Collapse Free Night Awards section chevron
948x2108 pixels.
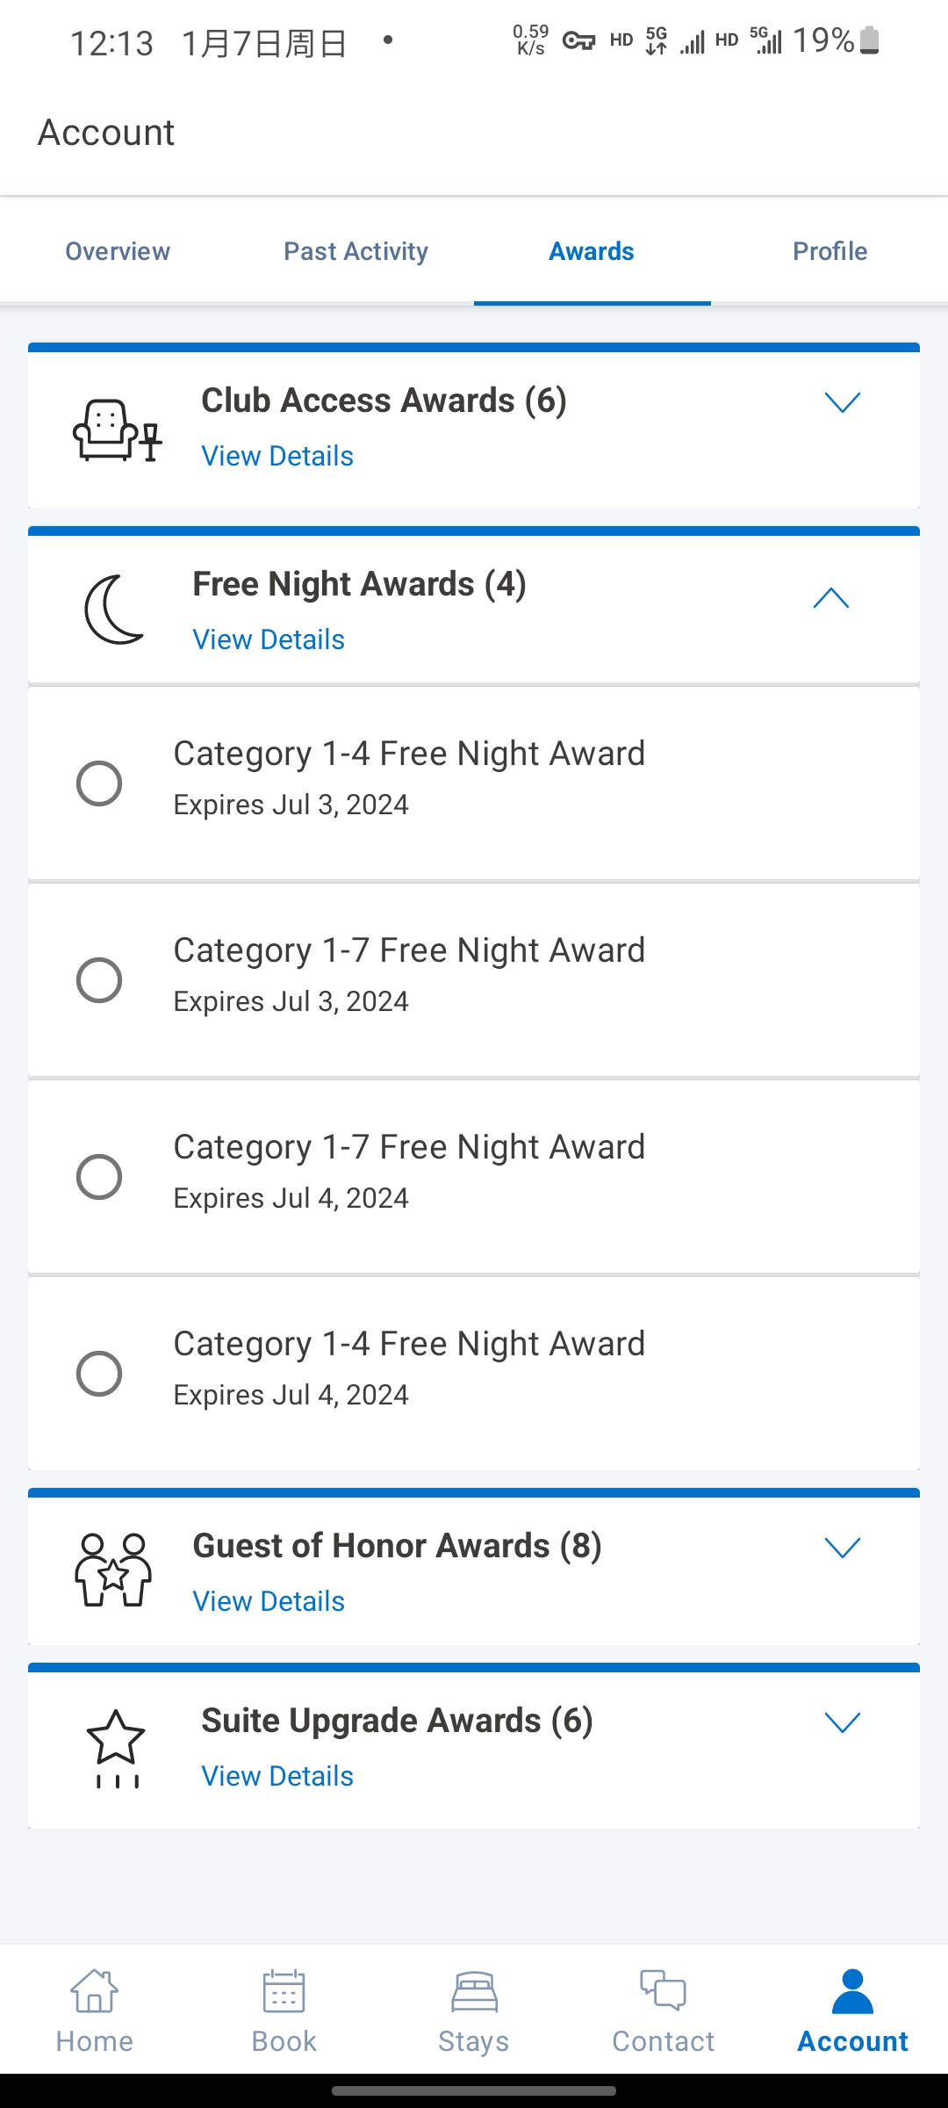831,599
